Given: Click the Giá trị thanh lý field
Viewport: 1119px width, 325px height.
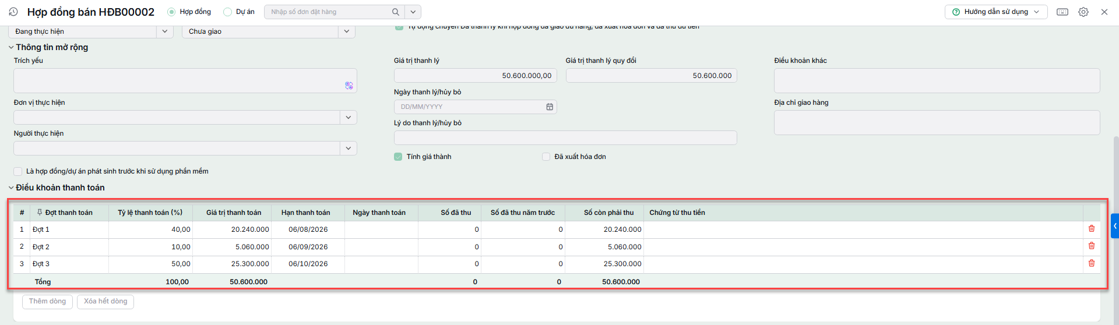Looking at the screenshot, I should click(476, 76).
